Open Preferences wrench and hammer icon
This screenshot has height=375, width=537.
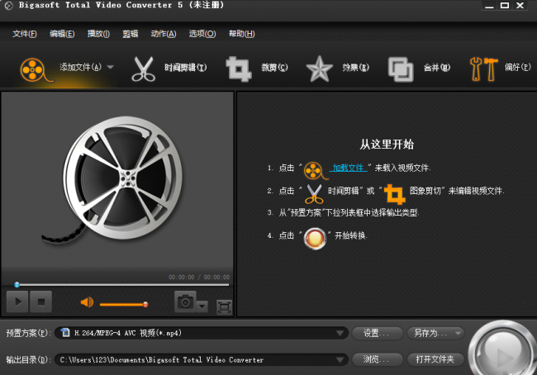[x=483, y=69]
